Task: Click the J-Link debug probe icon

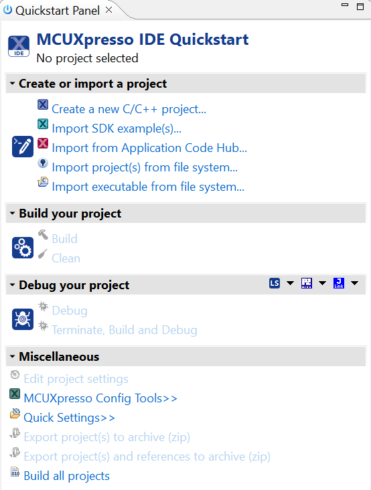Action: coord(338,283)
